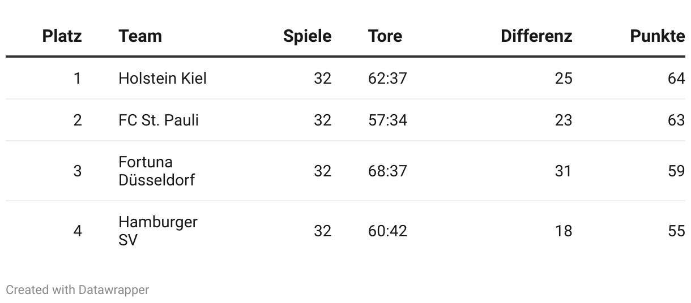Click FC St. Pauli's 63 points value
The width and height of the screenshot is (691, 303).
click(676, 120)
